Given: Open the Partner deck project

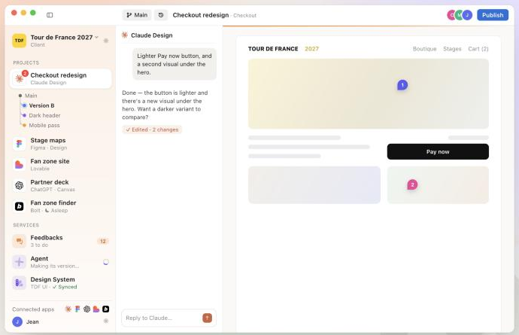Looking at the screenshot, I should coord(61,185).
